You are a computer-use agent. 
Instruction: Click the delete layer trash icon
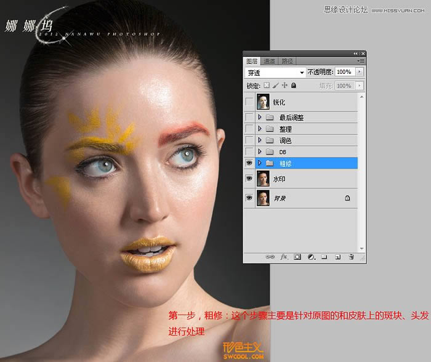pos(352,257)
